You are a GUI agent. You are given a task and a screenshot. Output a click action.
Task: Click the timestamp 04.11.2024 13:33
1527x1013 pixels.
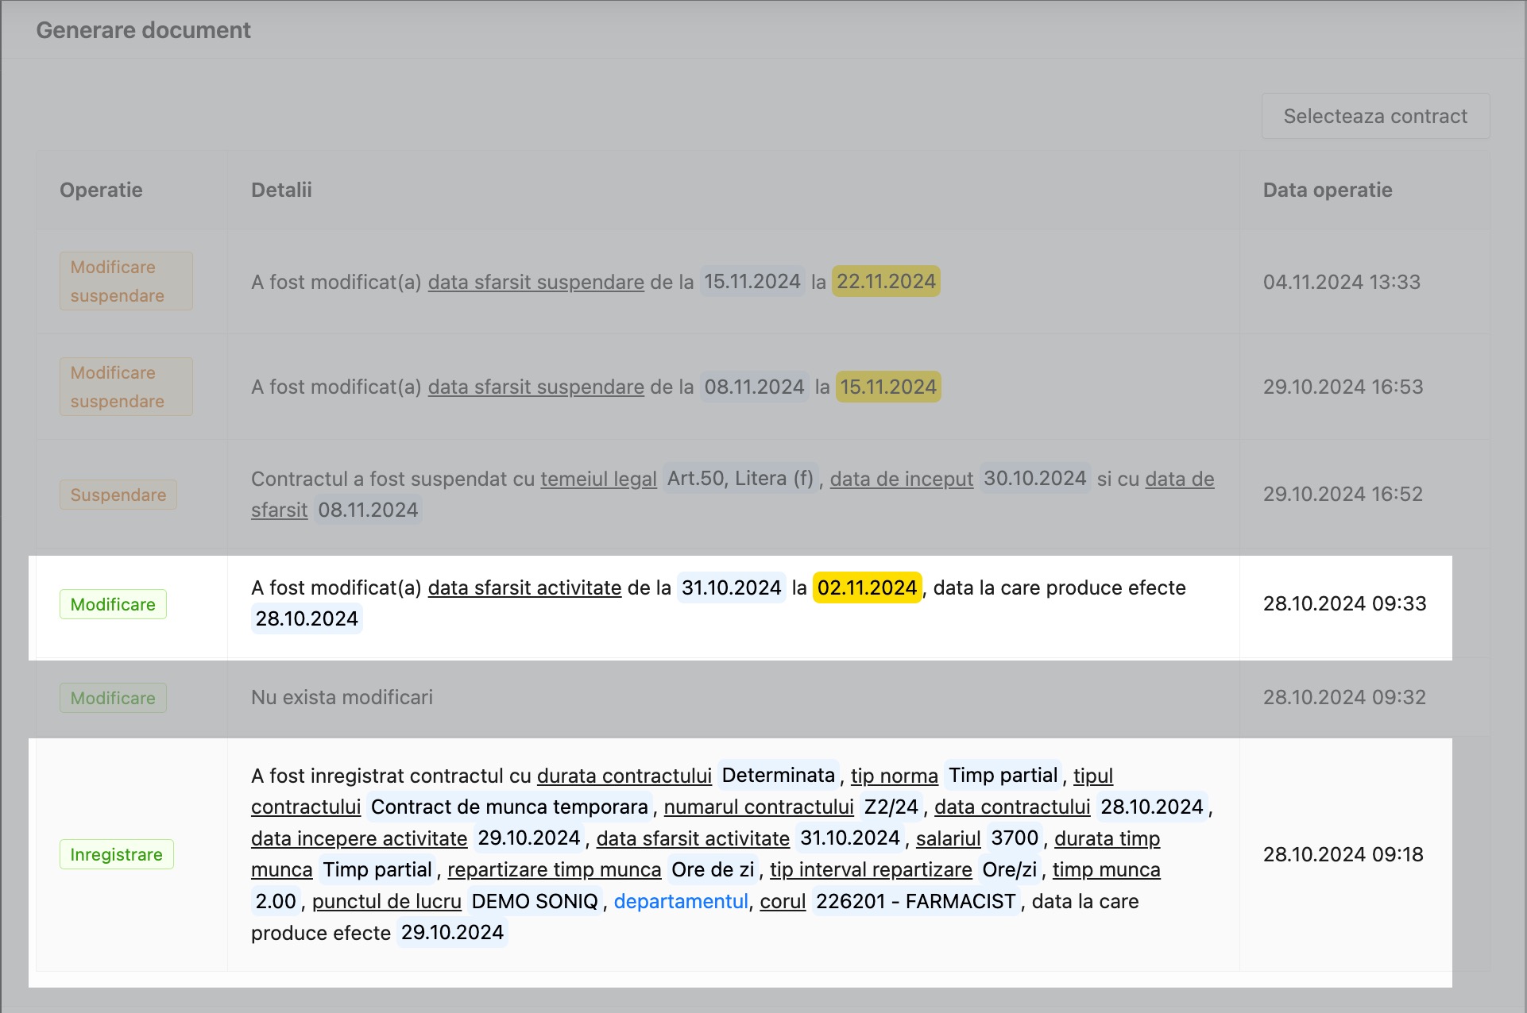point(1342,282)
